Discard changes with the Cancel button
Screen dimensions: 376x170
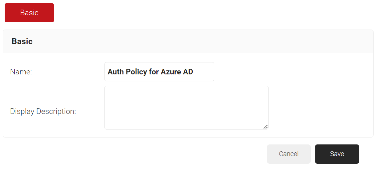(288, 154)
